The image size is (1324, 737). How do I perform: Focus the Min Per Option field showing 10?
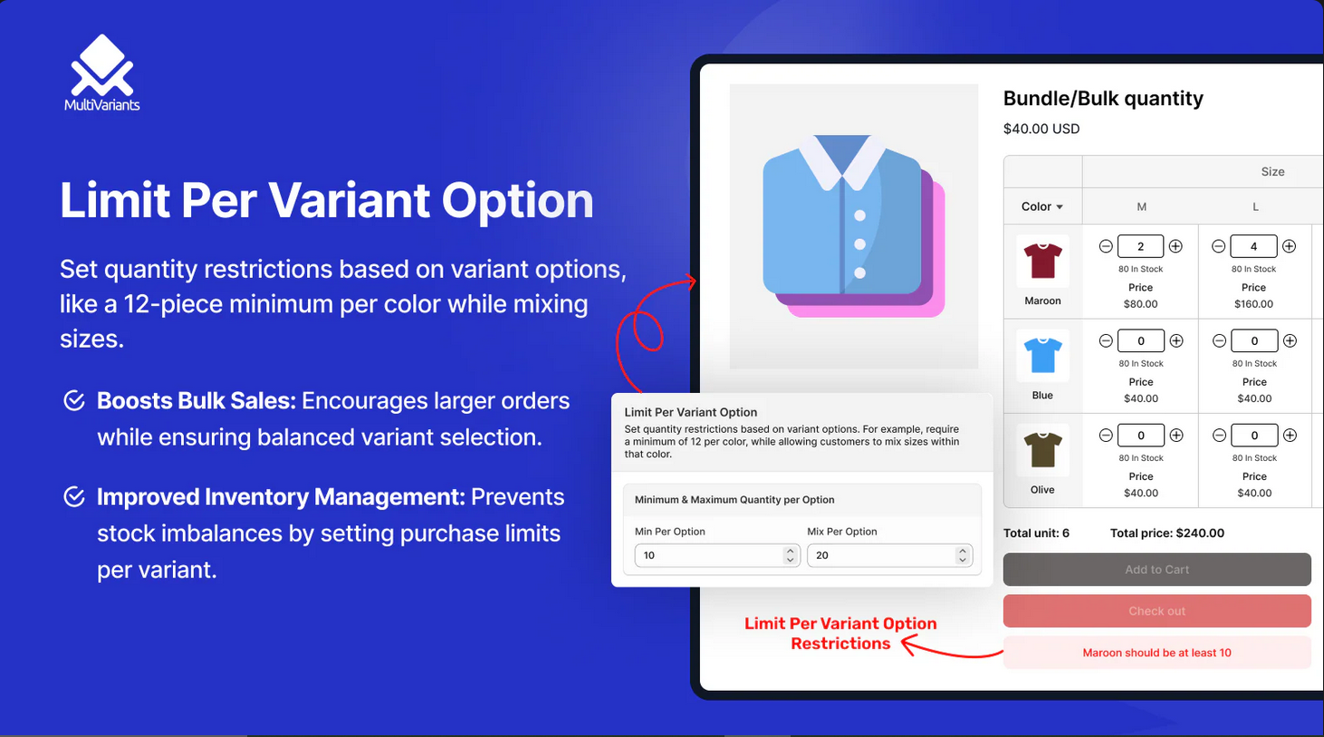(717, 555)
